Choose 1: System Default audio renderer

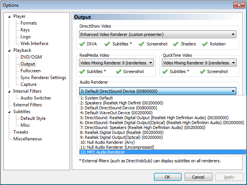[163, 98]
